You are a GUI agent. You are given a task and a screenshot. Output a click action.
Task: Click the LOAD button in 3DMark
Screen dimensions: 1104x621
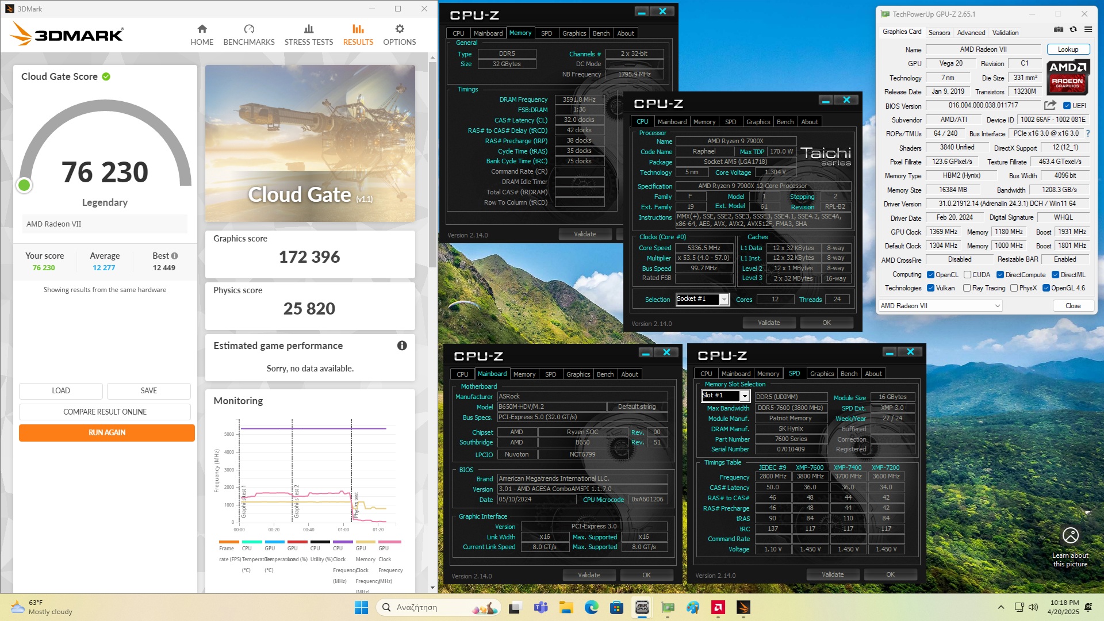click(x=61, y=391)
